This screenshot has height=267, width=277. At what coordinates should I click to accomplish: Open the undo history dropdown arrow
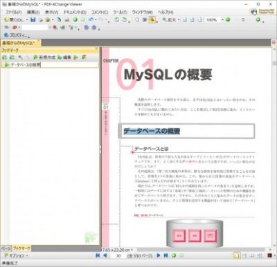[x=96, y=20]
